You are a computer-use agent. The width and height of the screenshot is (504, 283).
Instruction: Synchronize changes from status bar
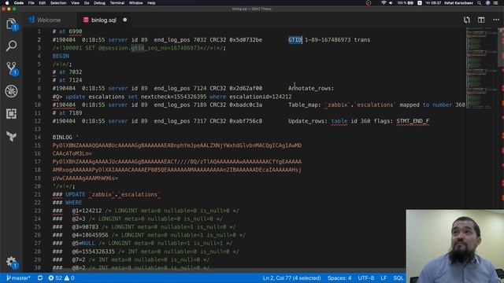[40, 277]
